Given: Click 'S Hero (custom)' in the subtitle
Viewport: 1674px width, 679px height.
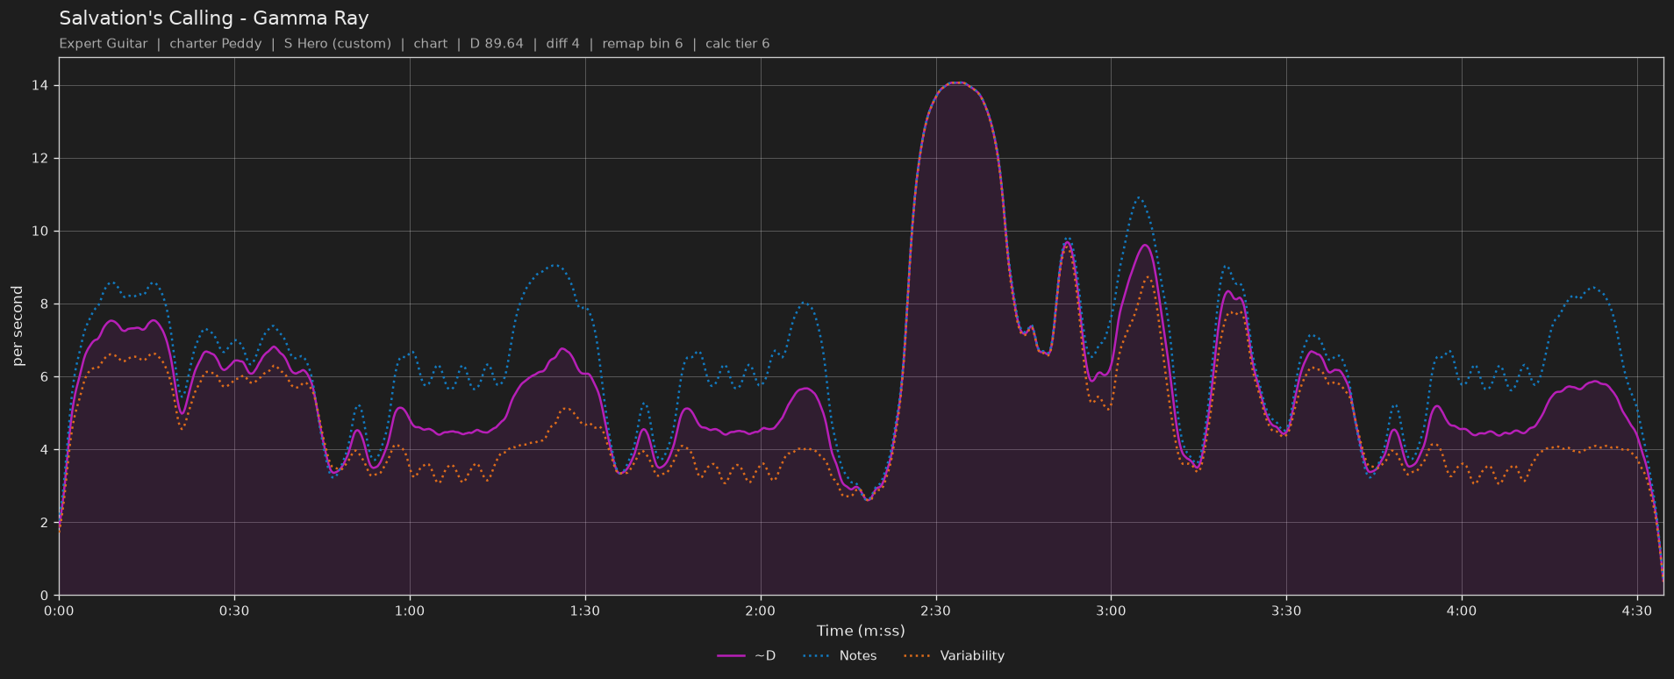Looking at the screenshot, I should 338,44.
